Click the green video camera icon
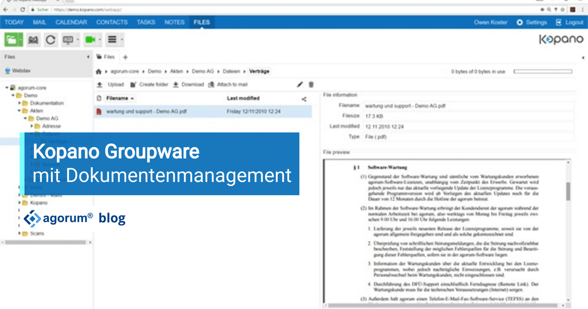 (90, 40)
